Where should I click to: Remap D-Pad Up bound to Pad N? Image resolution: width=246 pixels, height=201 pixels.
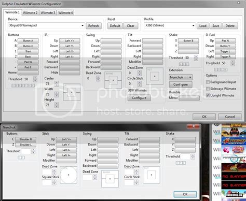(x=225, y=41)
